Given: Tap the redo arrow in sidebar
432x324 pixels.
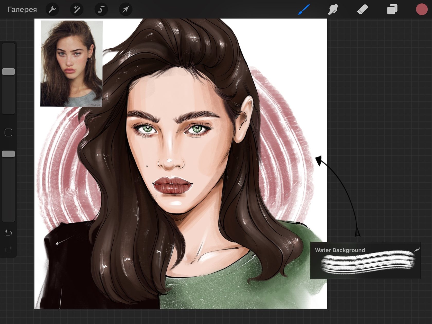Looking at the screenshot, I should point(8,249).
